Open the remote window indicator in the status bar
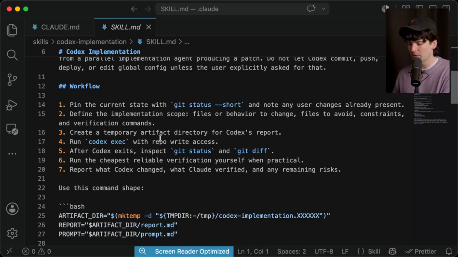 [x=9, y=251]
